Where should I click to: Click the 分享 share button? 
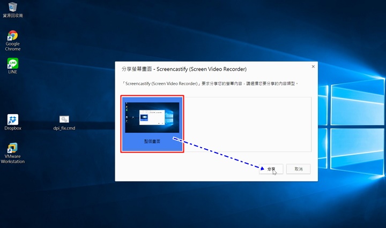pos(271,169)
